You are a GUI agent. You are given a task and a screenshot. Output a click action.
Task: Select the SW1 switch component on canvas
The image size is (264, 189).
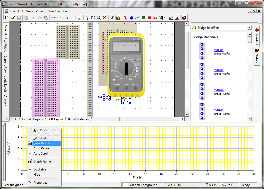point(126,101)
